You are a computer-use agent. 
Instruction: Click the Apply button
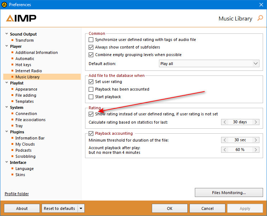tap(245, 208)
